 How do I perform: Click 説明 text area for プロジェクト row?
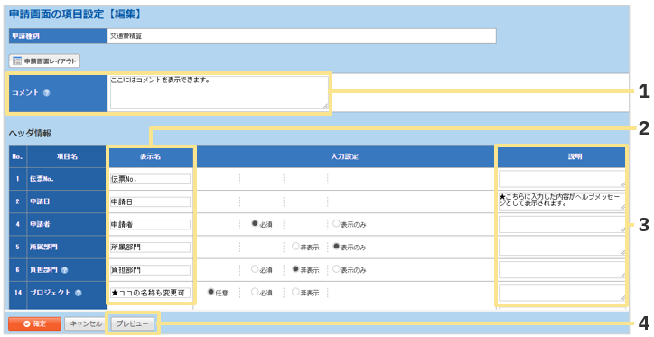pos(562,293)
